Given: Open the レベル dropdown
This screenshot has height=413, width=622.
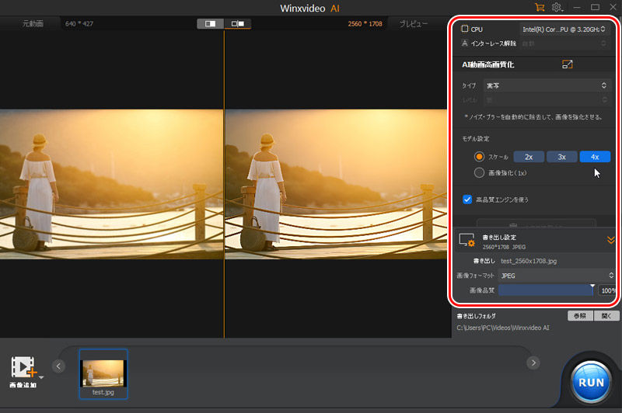Looking at the screenshot, I should (546, 100).
